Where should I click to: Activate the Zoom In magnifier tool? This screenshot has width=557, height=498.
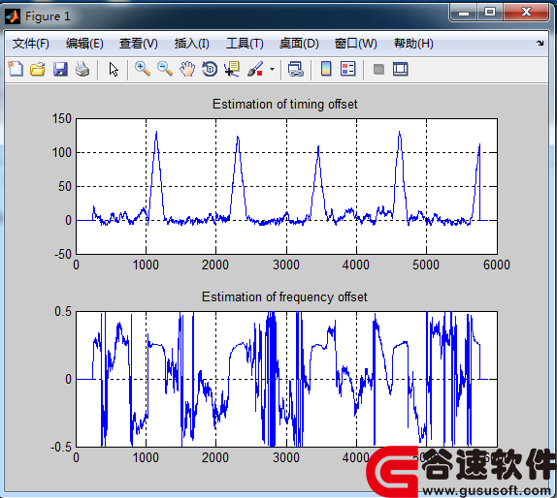coord(143,69)
